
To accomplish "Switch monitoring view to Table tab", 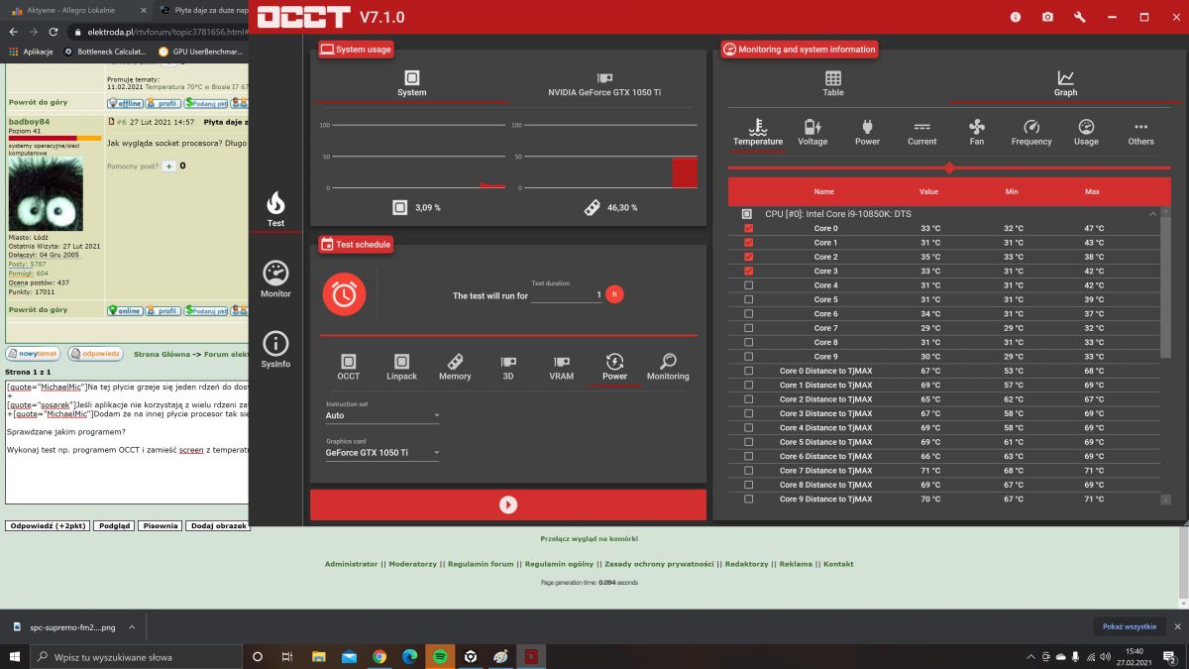I will tap(833, 84).
